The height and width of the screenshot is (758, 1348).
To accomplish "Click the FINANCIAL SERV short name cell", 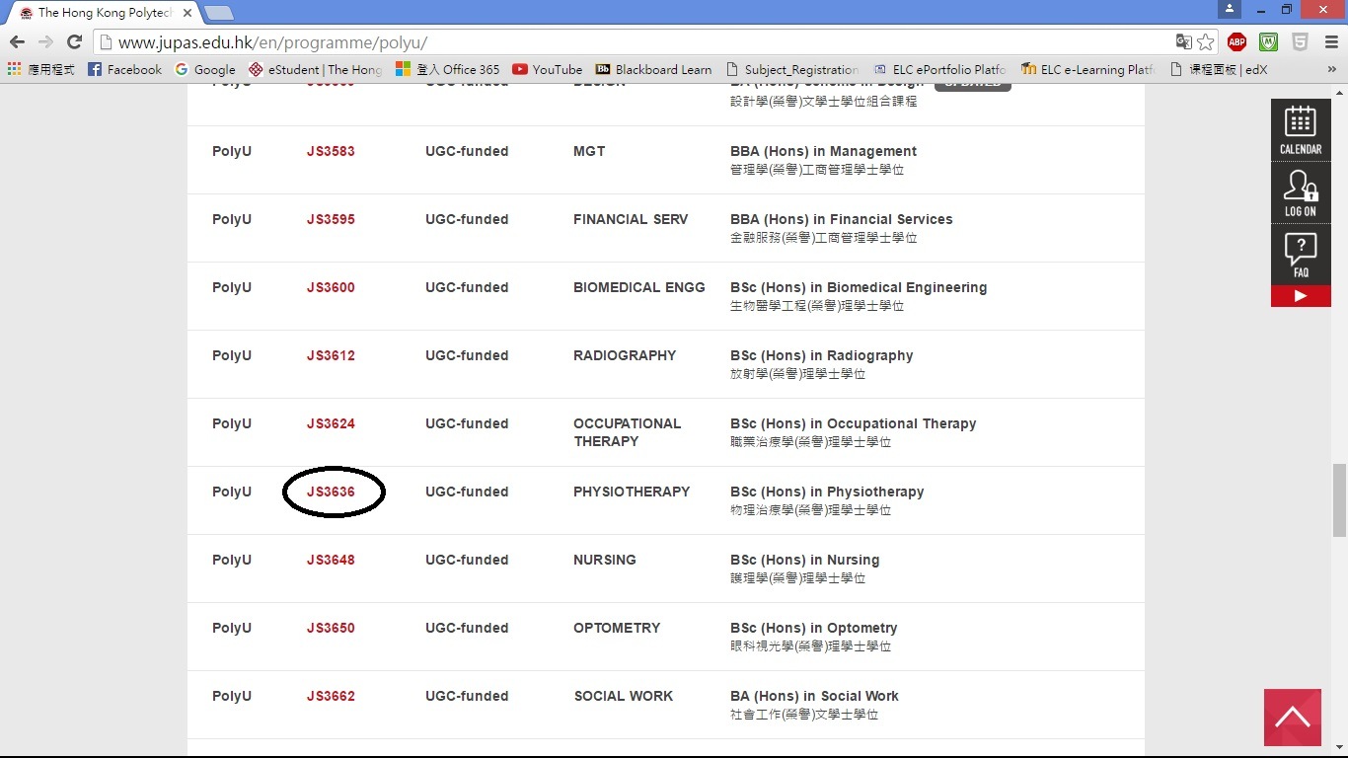I will [631, 219].
